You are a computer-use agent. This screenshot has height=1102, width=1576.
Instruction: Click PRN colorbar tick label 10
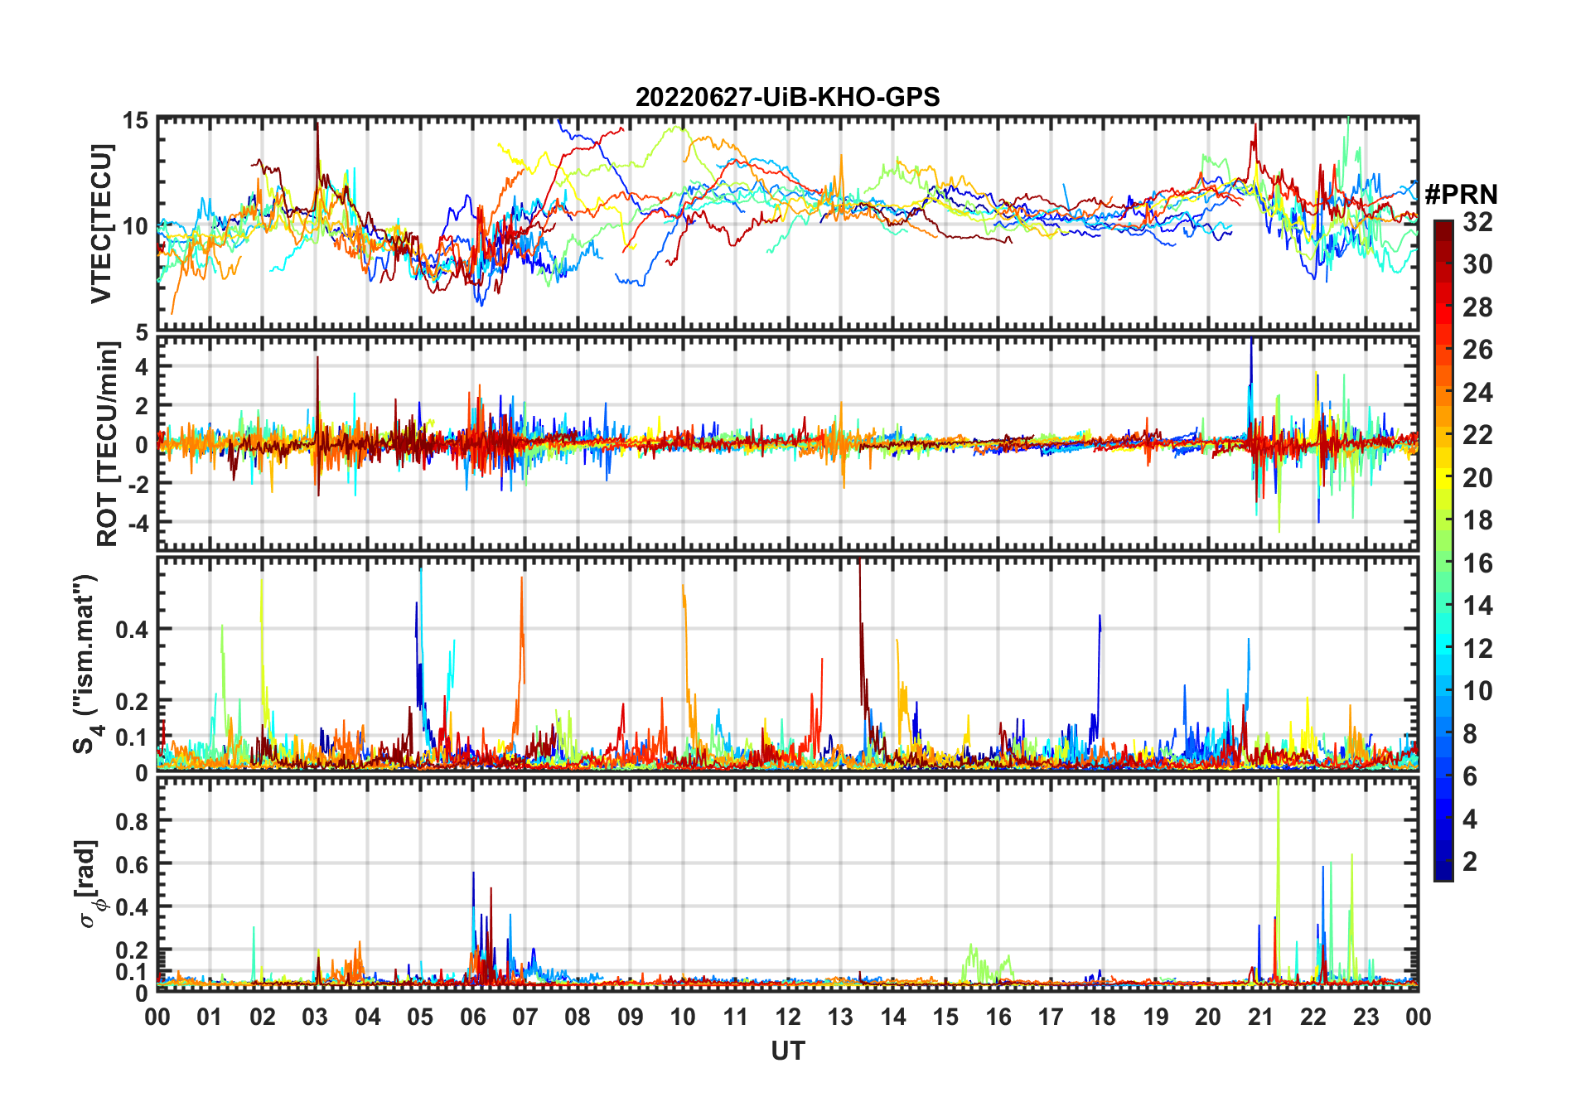pos(1477,691)
